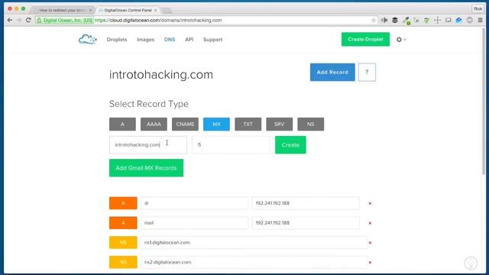
Task: Remove the ns2.digitalocean.com NS record
Action: click(370, 262)
